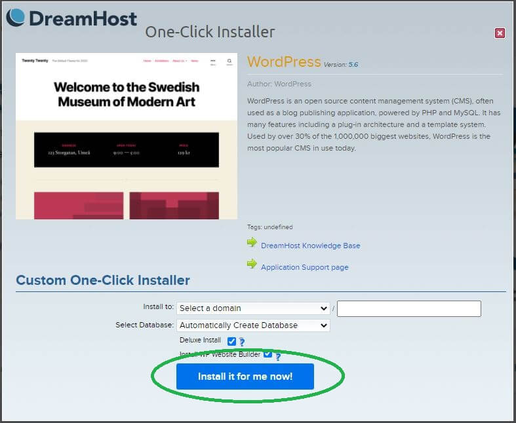Click the WordPress title heading

point(284,62)
